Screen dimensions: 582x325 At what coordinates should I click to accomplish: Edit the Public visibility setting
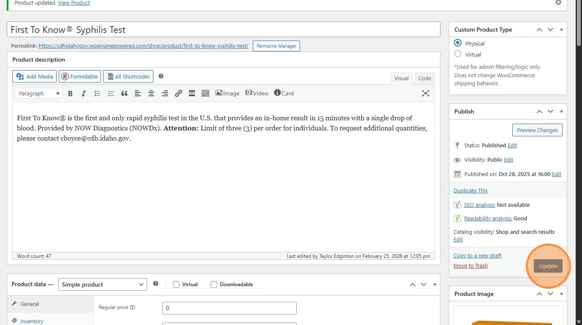click(x=508, y=160)
